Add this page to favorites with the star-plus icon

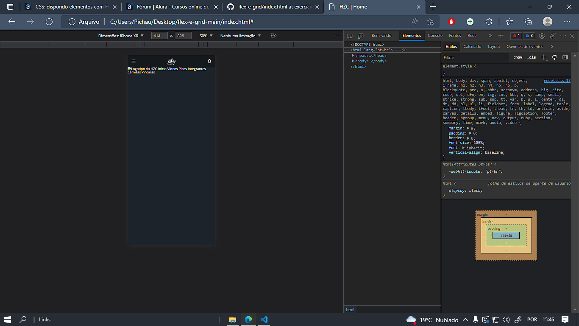[x=430, y=22]
